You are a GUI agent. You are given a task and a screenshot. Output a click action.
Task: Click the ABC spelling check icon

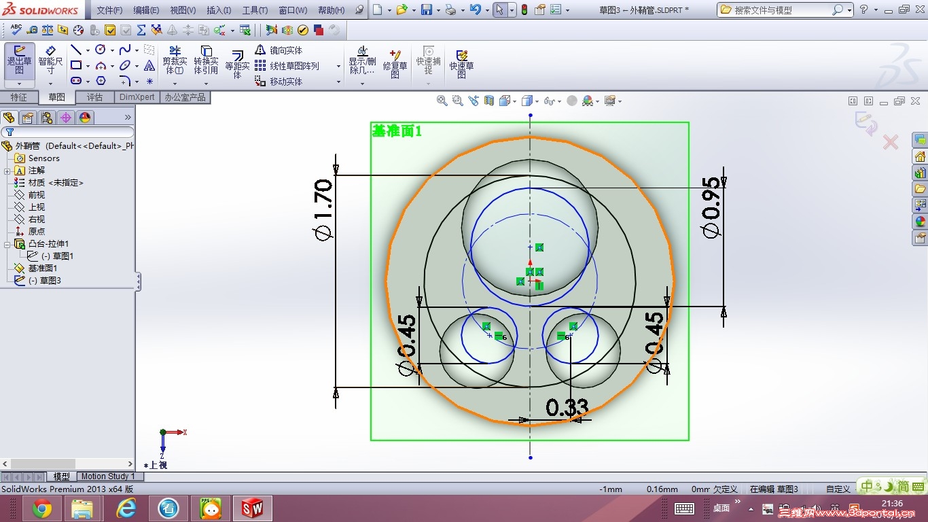pos(16,30)
